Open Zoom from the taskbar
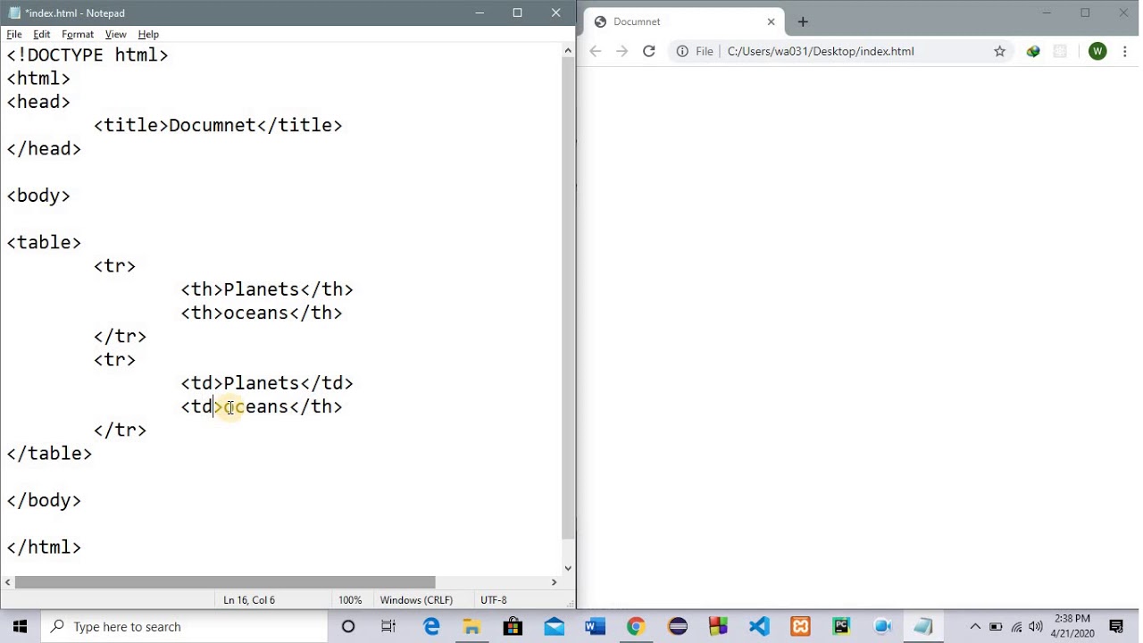The image size is (1143, 643). click(882, 627)
